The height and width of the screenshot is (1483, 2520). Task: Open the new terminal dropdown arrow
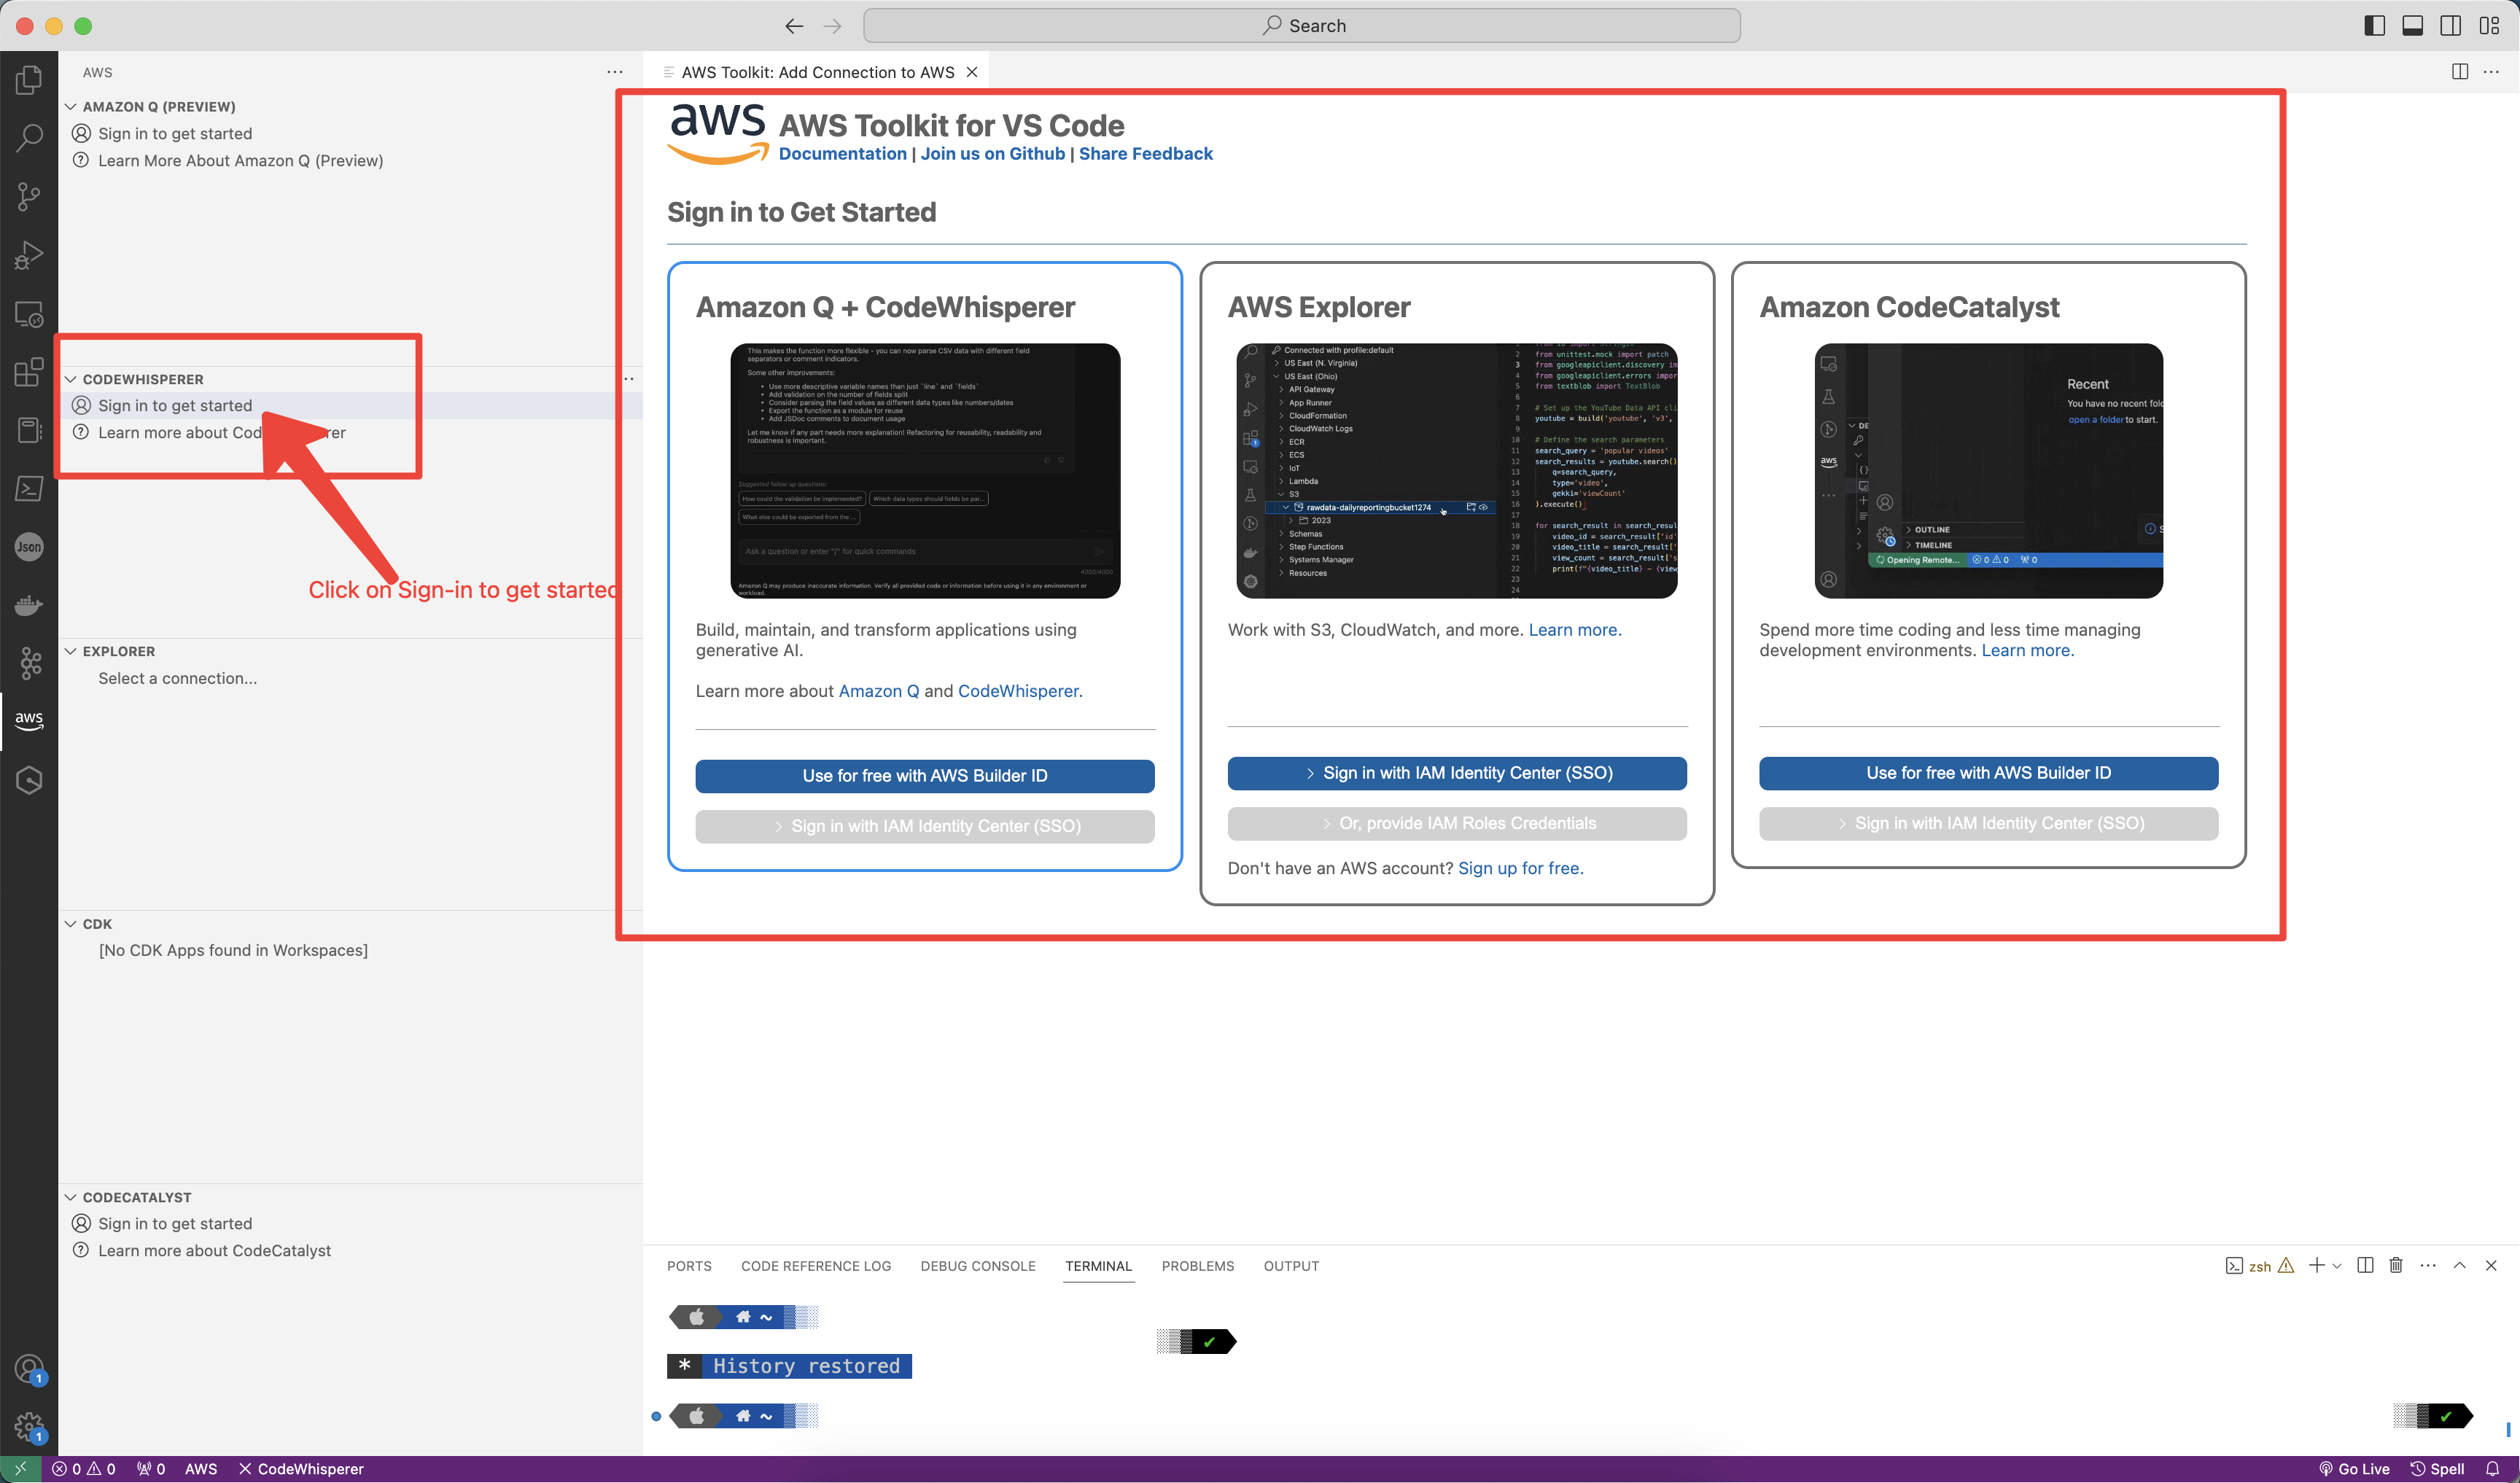[x=2337, y=1266]
